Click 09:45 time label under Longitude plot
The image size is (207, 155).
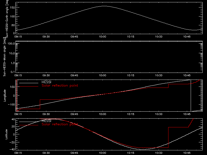74,114
